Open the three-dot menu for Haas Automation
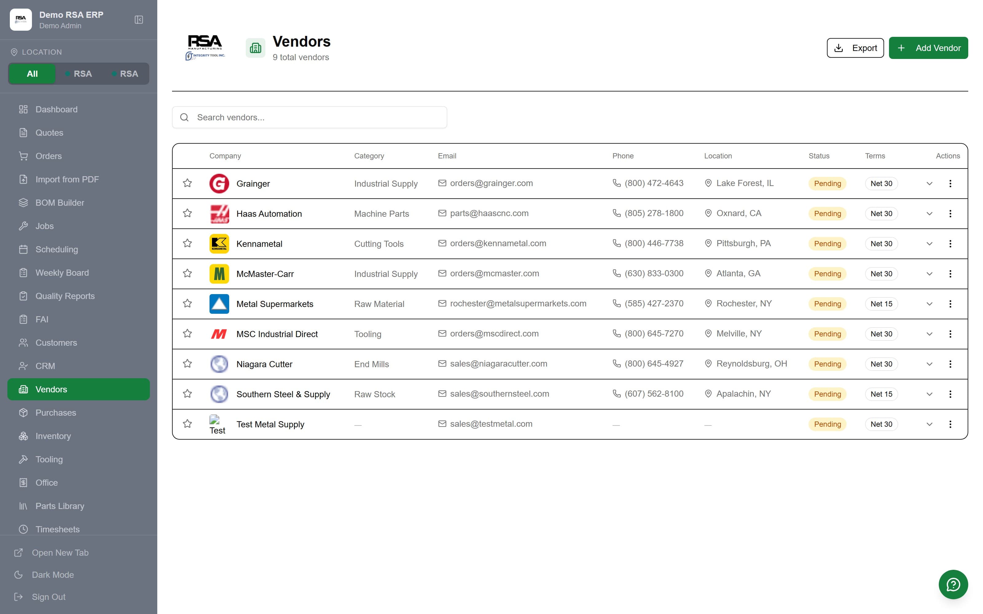Image resolution: width=983 pixels, height=614 pixels. click(x=950, y=214)
